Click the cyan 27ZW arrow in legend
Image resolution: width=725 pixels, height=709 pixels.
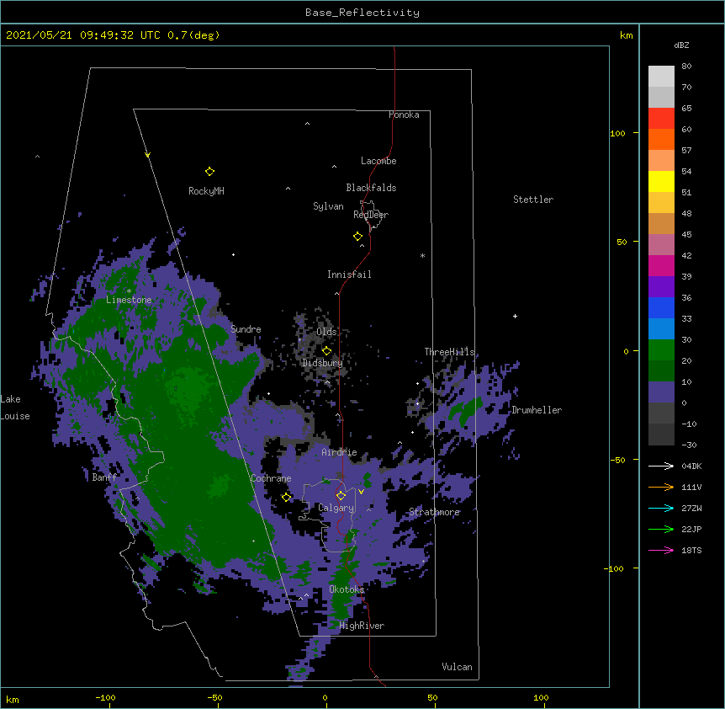[661, 508]
